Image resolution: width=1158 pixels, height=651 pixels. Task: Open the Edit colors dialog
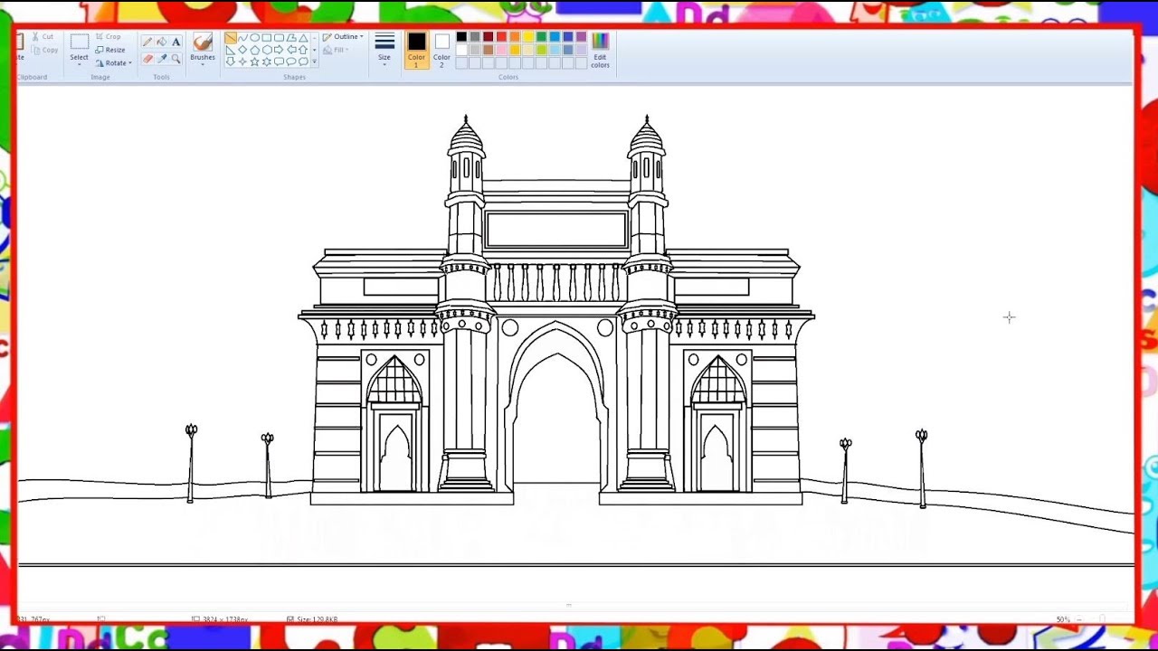click(x=600, y=49)
